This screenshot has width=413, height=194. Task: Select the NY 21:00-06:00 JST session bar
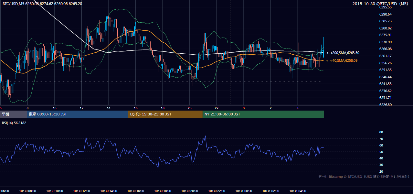pos(263,114)
